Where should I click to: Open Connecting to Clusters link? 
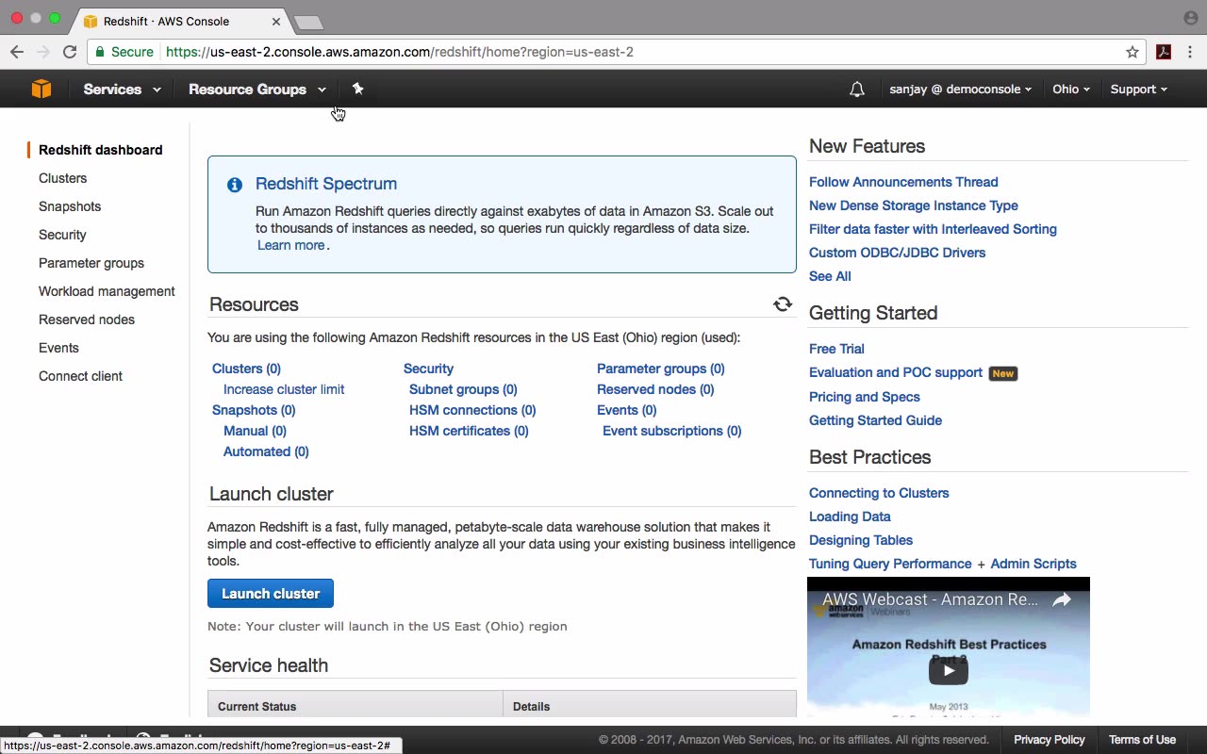tap(879, 493)
